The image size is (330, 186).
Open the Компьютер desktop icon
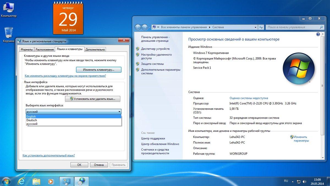(9, 10)
